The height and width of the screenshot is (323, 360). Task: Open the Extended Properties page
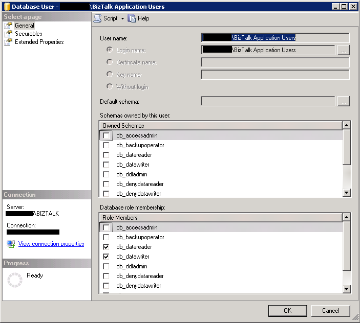click(x=39, y=42)
